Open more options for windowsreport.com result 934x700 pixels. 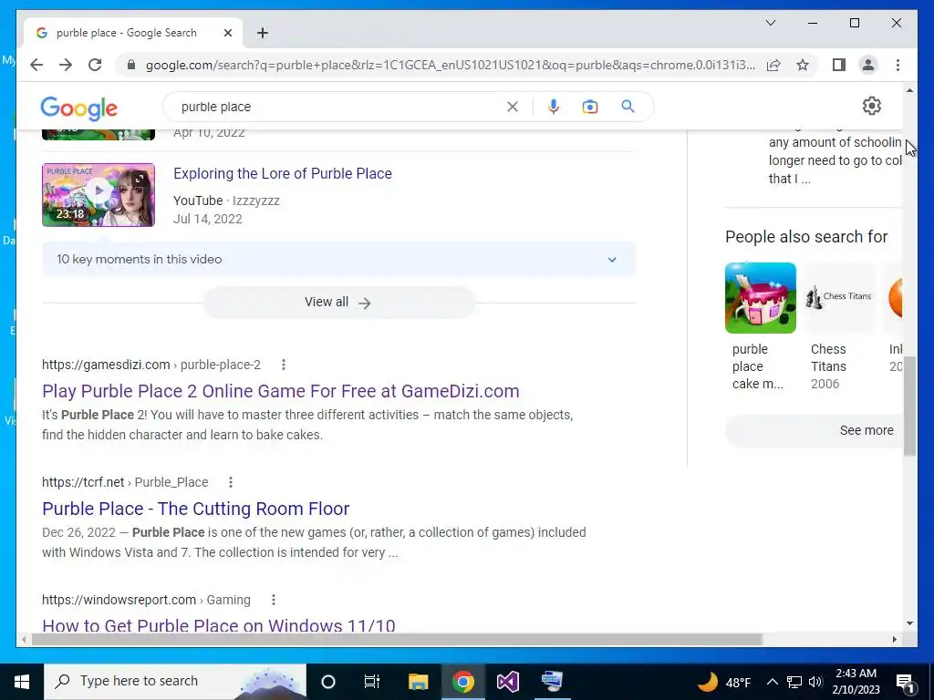274,600
